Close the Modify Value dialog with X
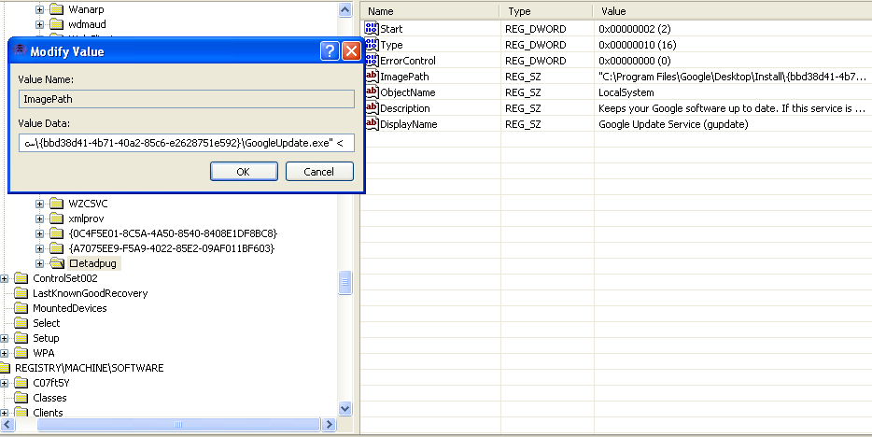Image resolution: width=872 pixels, height=437 pixels. (x=351, y=51)
